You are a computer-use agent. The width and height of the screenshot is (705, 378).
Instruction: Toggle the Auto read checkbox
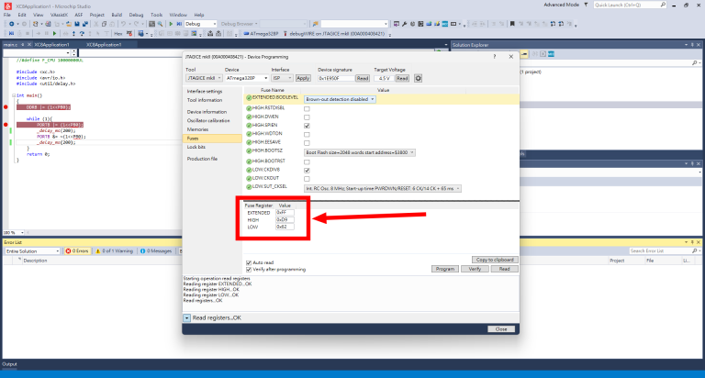[249, 262]
